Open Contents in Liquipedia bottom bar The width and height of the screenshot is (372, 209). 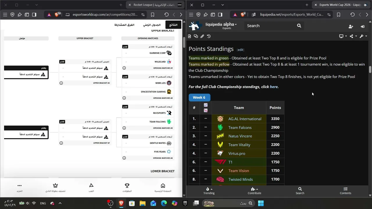346,191
